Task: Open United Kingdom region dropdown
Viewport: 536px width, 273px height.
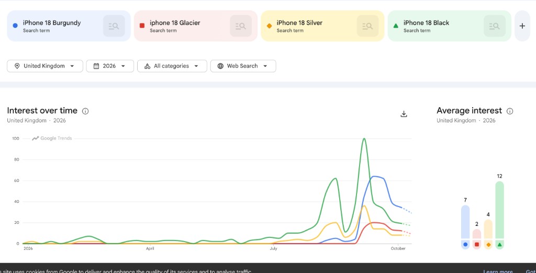Action: pyautogui.click(x=45, y=66)
